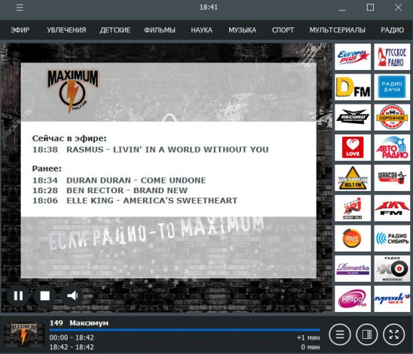Switch to the УВЛЕЧЕНИЯ tab
This screenshot has width=413, height=354.
[x=66, y=30]
